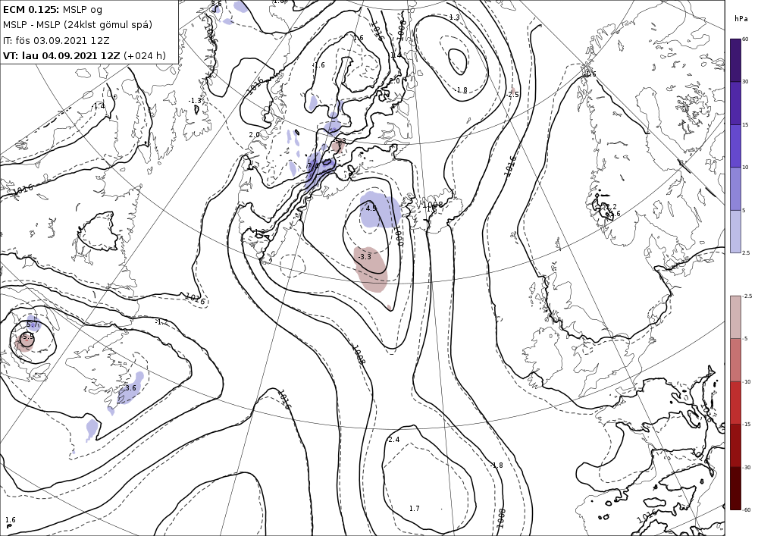The width and height of the screenshot is (758, 536).
Task: Click the purple legend swatch between 15 and 30
Action: pos(735,103)
